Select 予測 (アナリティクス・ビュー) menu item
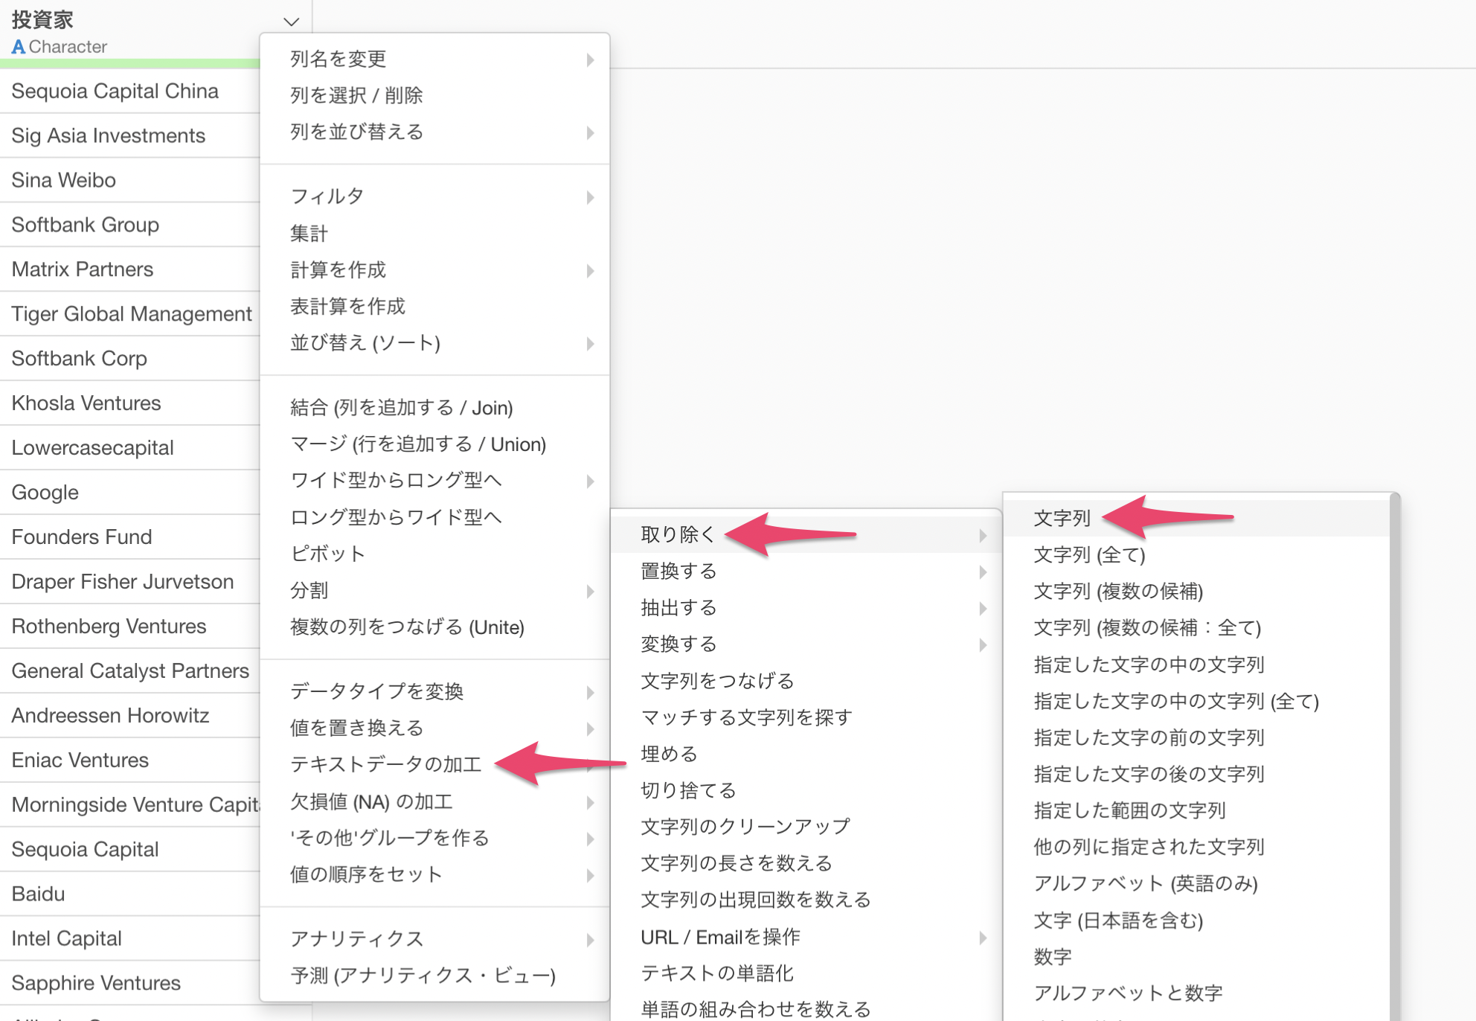The image size is (1476, 1021). 423,976
